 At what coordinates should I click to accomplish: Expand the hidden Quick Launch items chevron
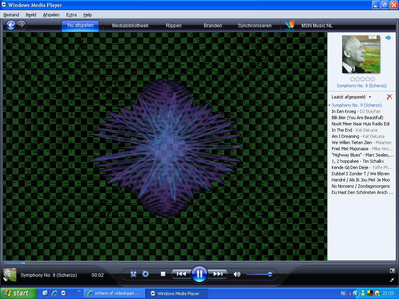[79, 291]
